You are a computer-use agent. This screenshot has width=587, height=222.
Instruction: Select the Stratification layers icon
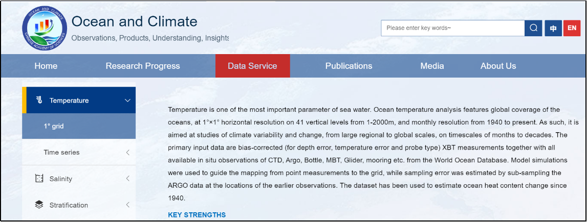pos(39,205)
